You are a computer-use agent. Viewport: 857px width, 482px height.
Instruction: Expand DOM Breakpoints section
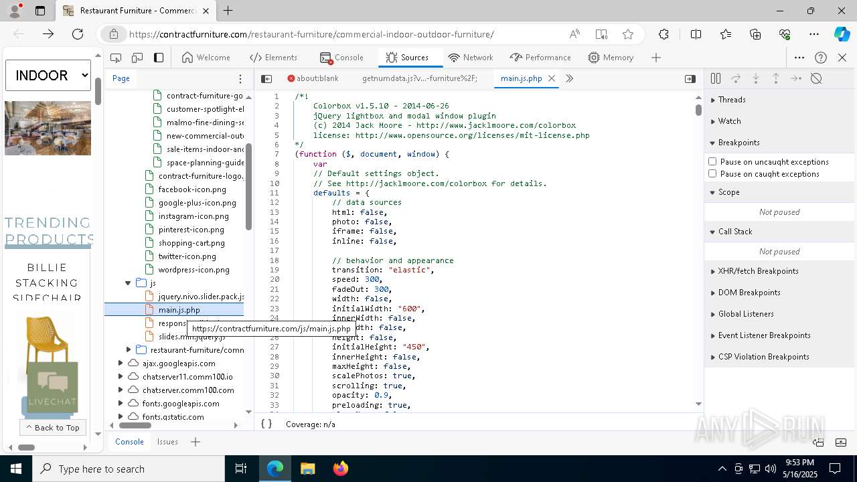pos(779,293)
